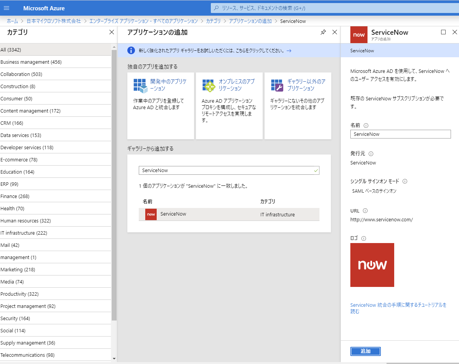Click the category list scrollbar thumb
Screen dimensions: 459x364
[x=114, y=185]
